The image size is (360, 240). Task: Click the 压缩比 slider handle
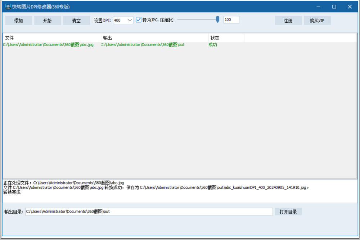click(217, 19)
